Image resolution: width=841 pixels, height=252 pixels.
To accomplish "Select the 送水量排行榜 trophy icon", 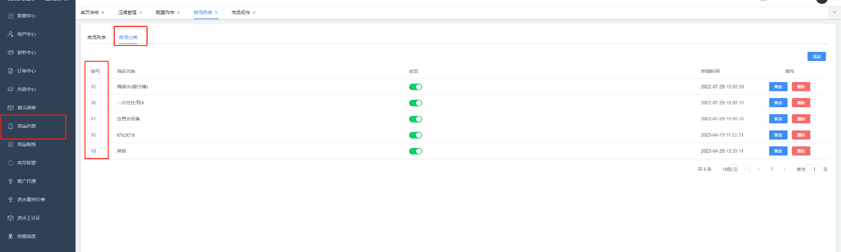I will click(x=11, y=199).
